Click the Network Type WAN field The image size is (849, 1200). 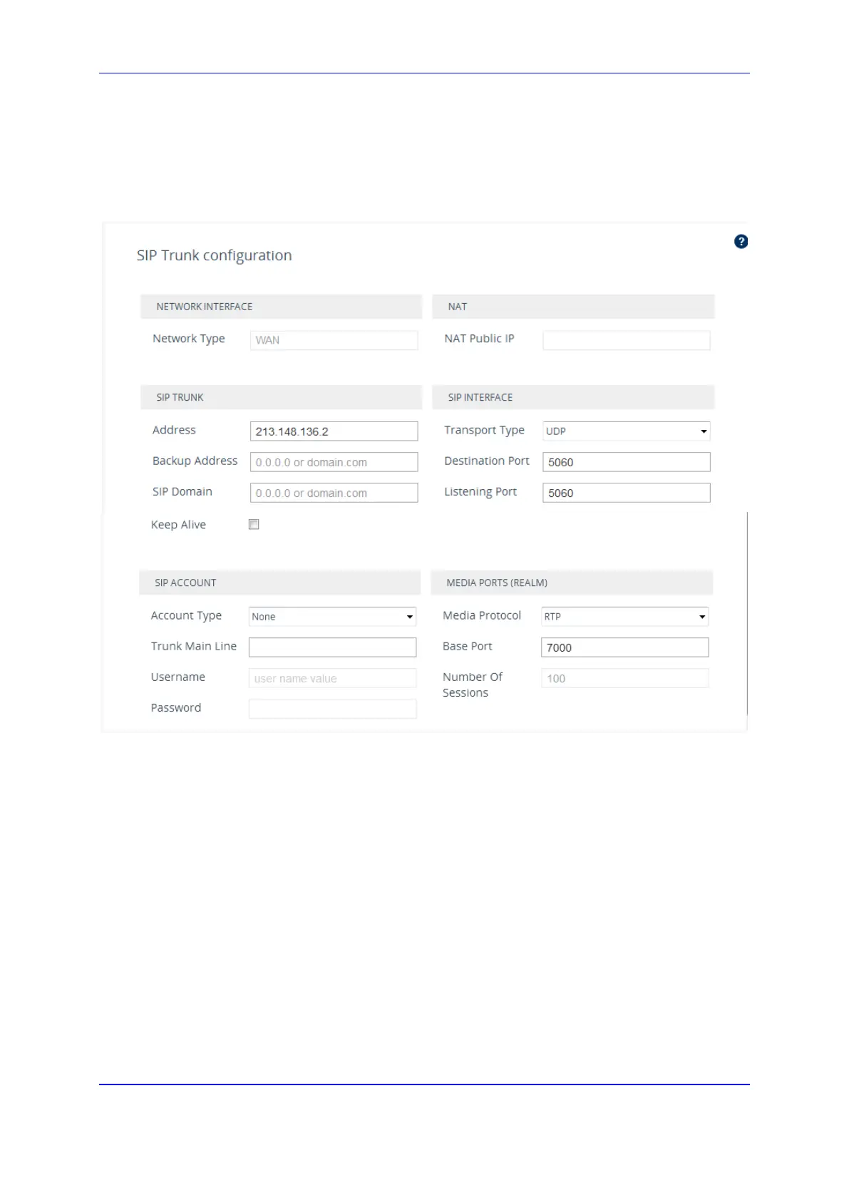(x=334, y=340)
